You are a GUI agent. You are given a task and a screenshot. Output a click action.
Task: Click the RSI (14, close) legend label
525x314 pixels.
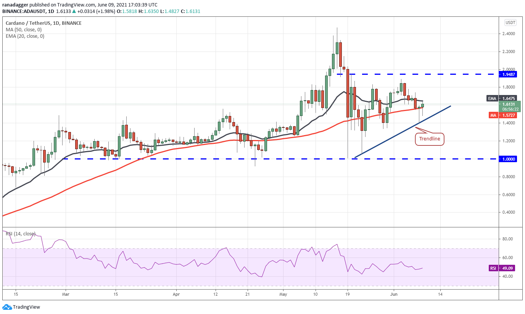point(20,234)
